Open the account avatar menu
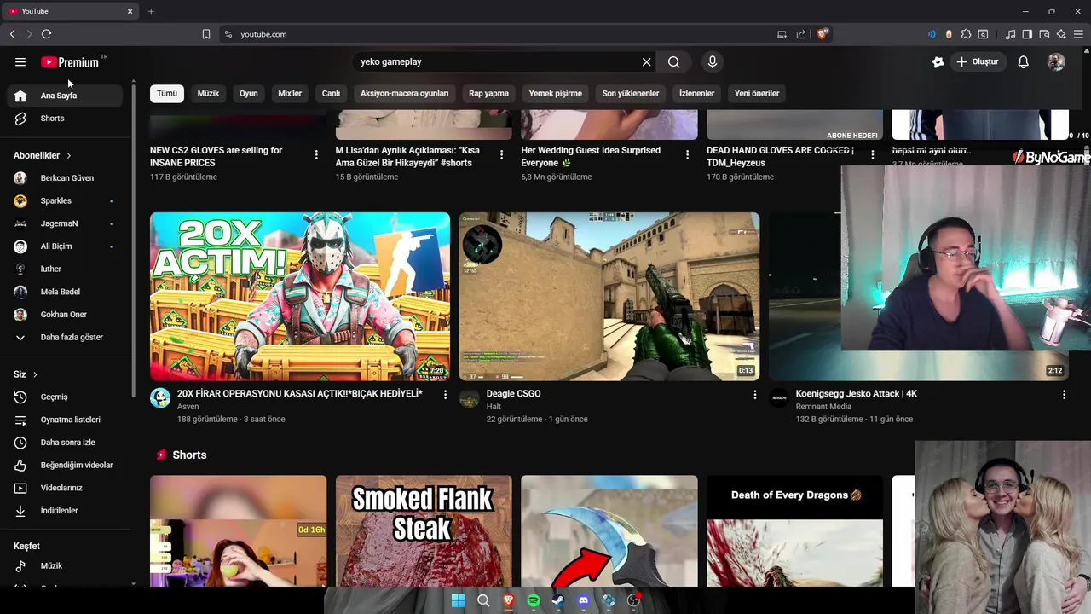 tap(1056, 61)
